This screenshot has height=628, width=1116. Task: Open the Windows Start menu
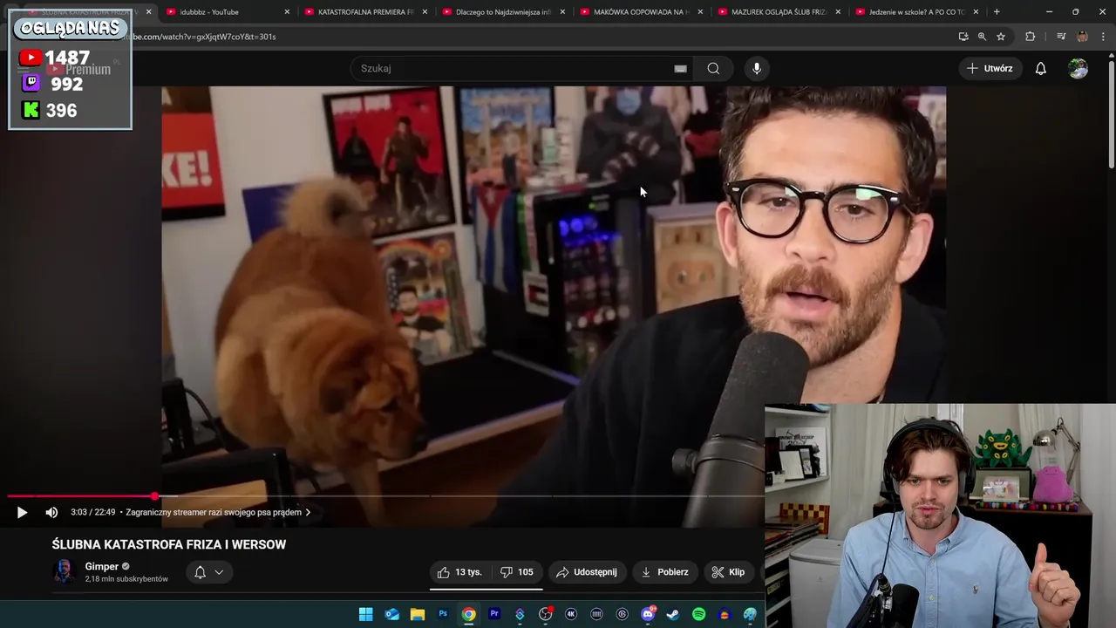(366, 614)
